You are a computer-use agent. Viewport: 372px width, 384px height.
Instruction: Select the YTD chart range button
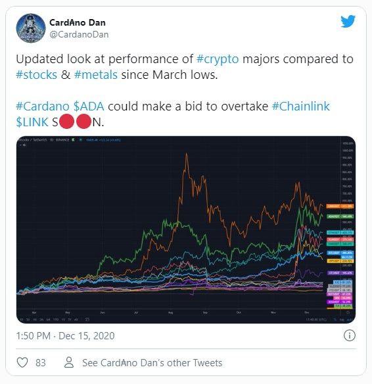click(x=56, y=320)
